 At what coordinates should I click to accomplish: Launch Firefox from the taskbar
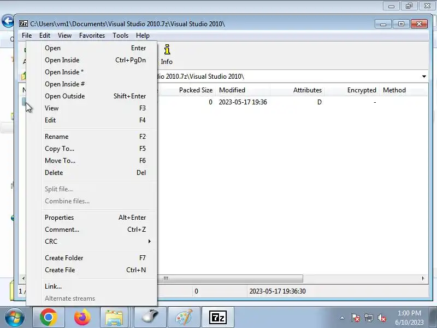click(82, 317)
